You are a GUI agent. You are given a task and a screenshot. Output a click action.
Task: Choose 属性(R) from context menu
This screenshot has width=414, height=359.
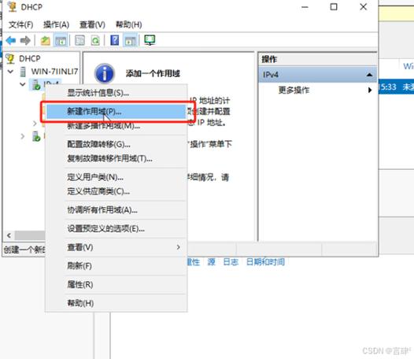[116, 284]
